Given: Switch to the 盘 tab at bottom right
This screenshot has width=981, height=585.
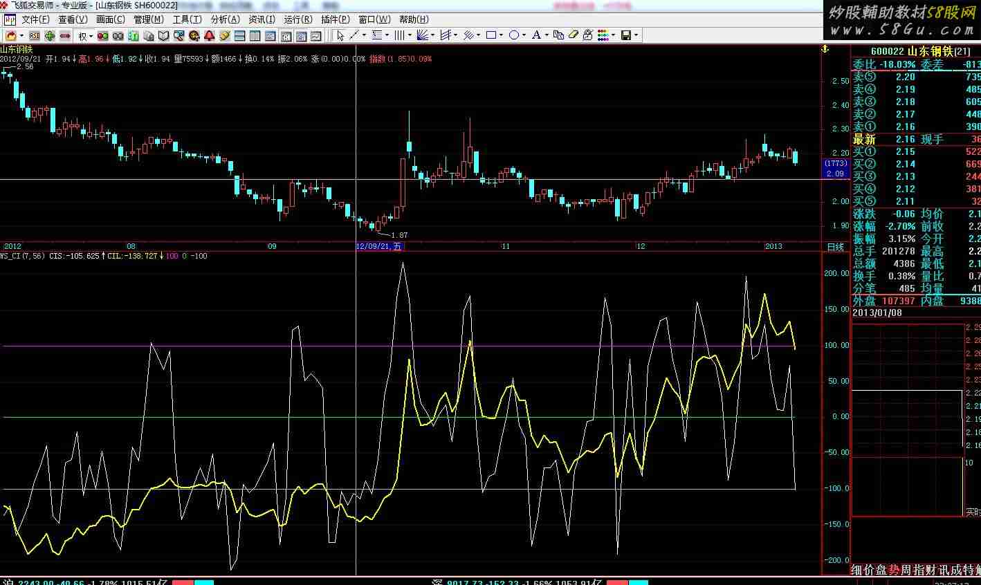Looking at the screenshot, I should (882, 570).
